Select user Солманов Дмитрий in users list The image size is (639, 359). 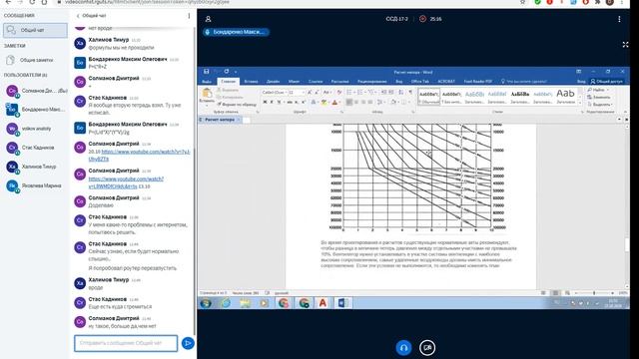click(x=36, y=91)
